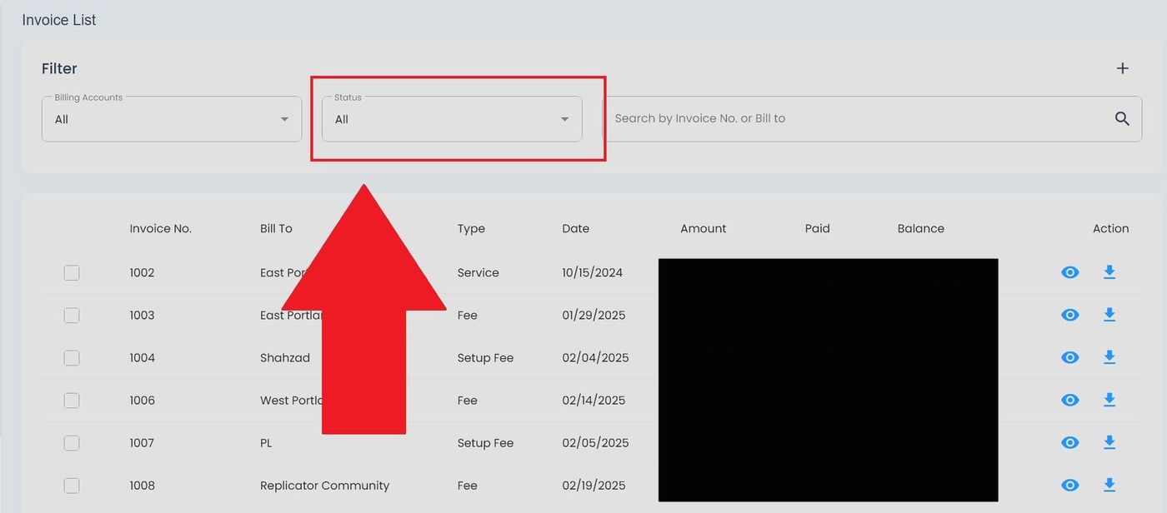The height and width of the screenshot is (513, 1167).
Task: View invoice 1002 using eye icon
Action: pos(1069,272)
